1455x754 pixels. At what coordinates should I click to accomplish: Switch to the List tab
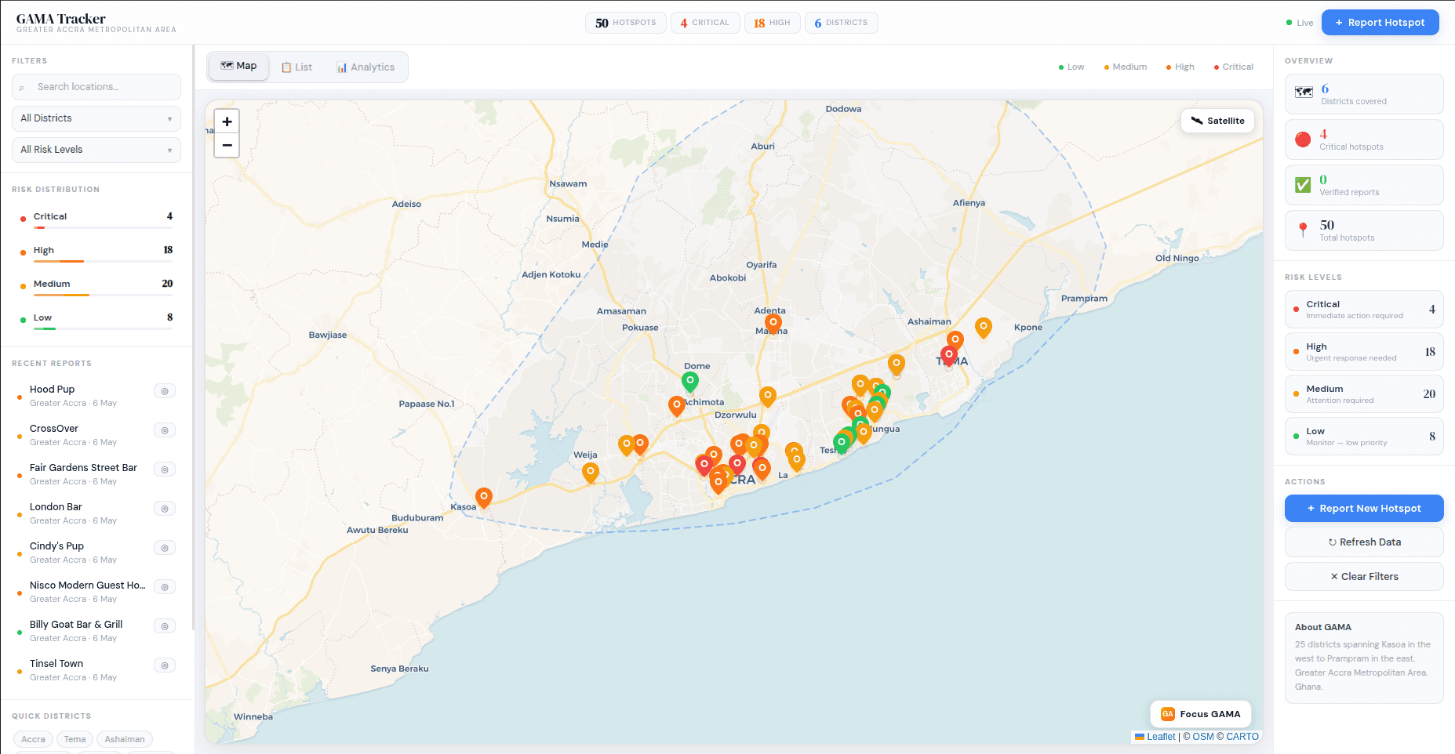(x=297, y=67)
